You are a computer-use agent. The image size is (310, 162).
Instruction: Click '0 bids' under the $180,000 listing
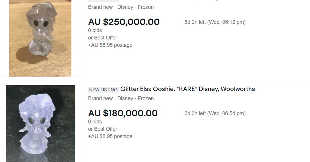95,122
